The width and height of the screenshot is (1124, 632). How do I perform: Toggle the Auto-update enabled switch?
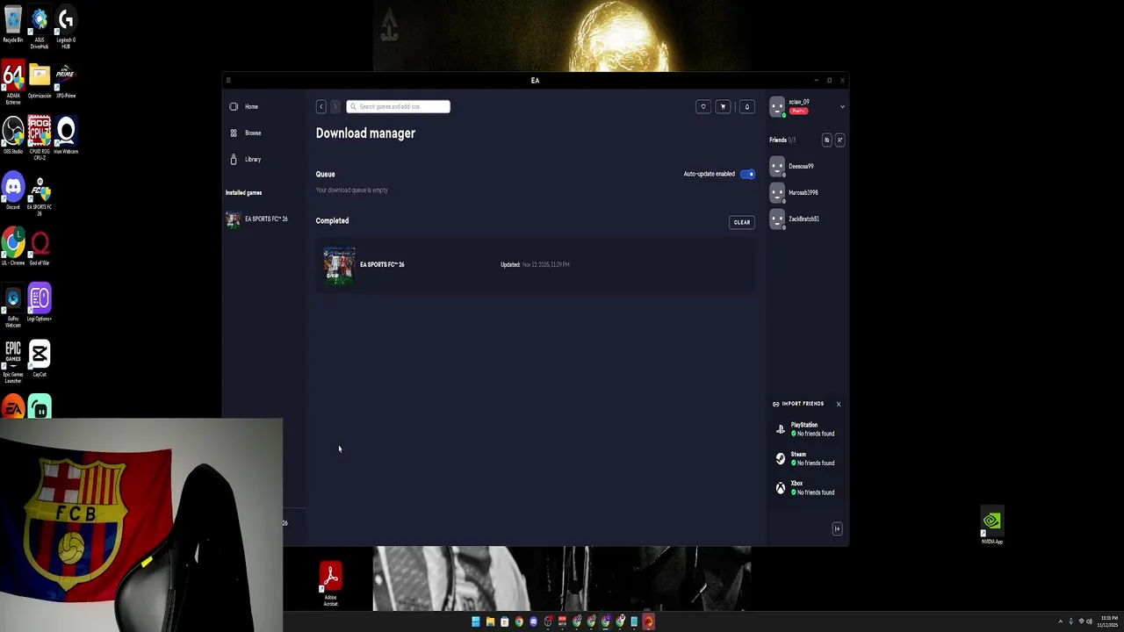point(747,174)
